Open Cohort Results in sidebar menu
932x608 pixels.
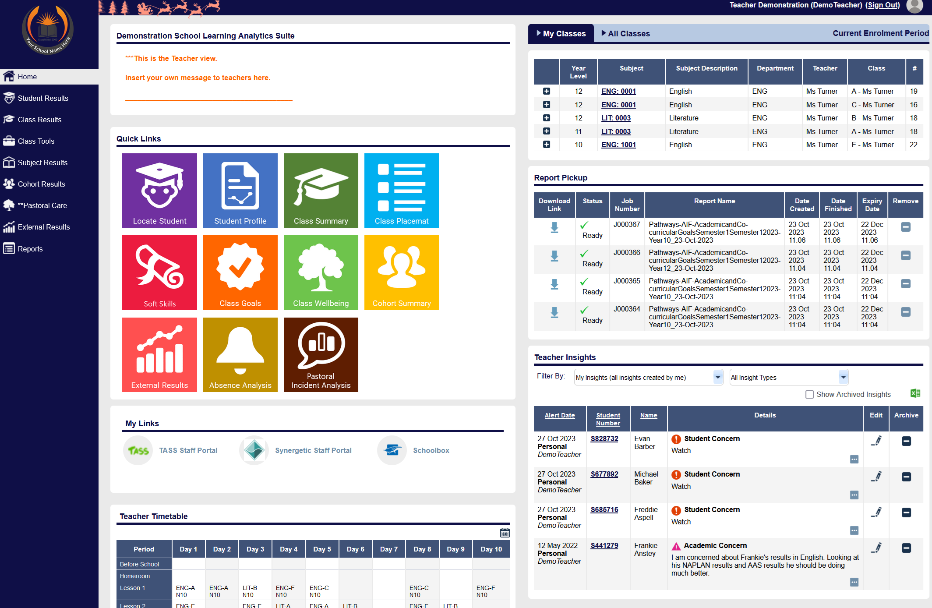[41, 184]
